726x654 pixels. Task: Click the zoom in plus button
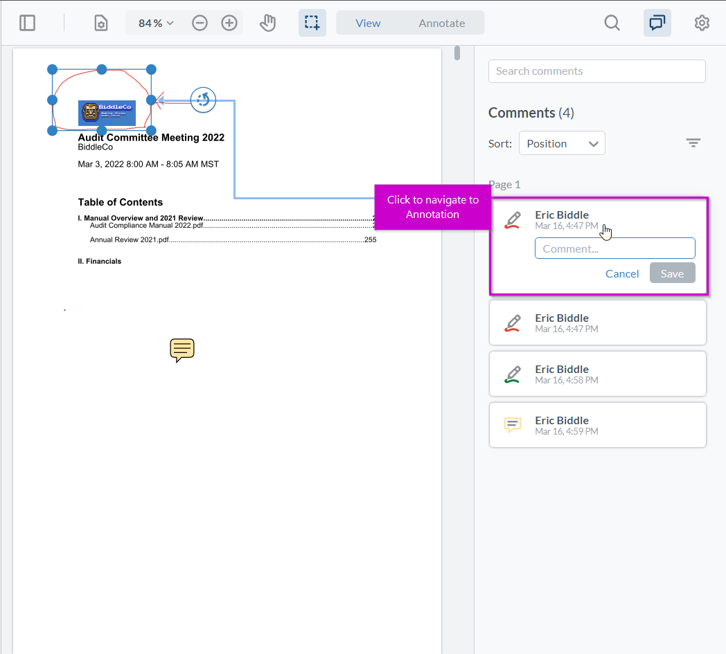tap(229, 23)
